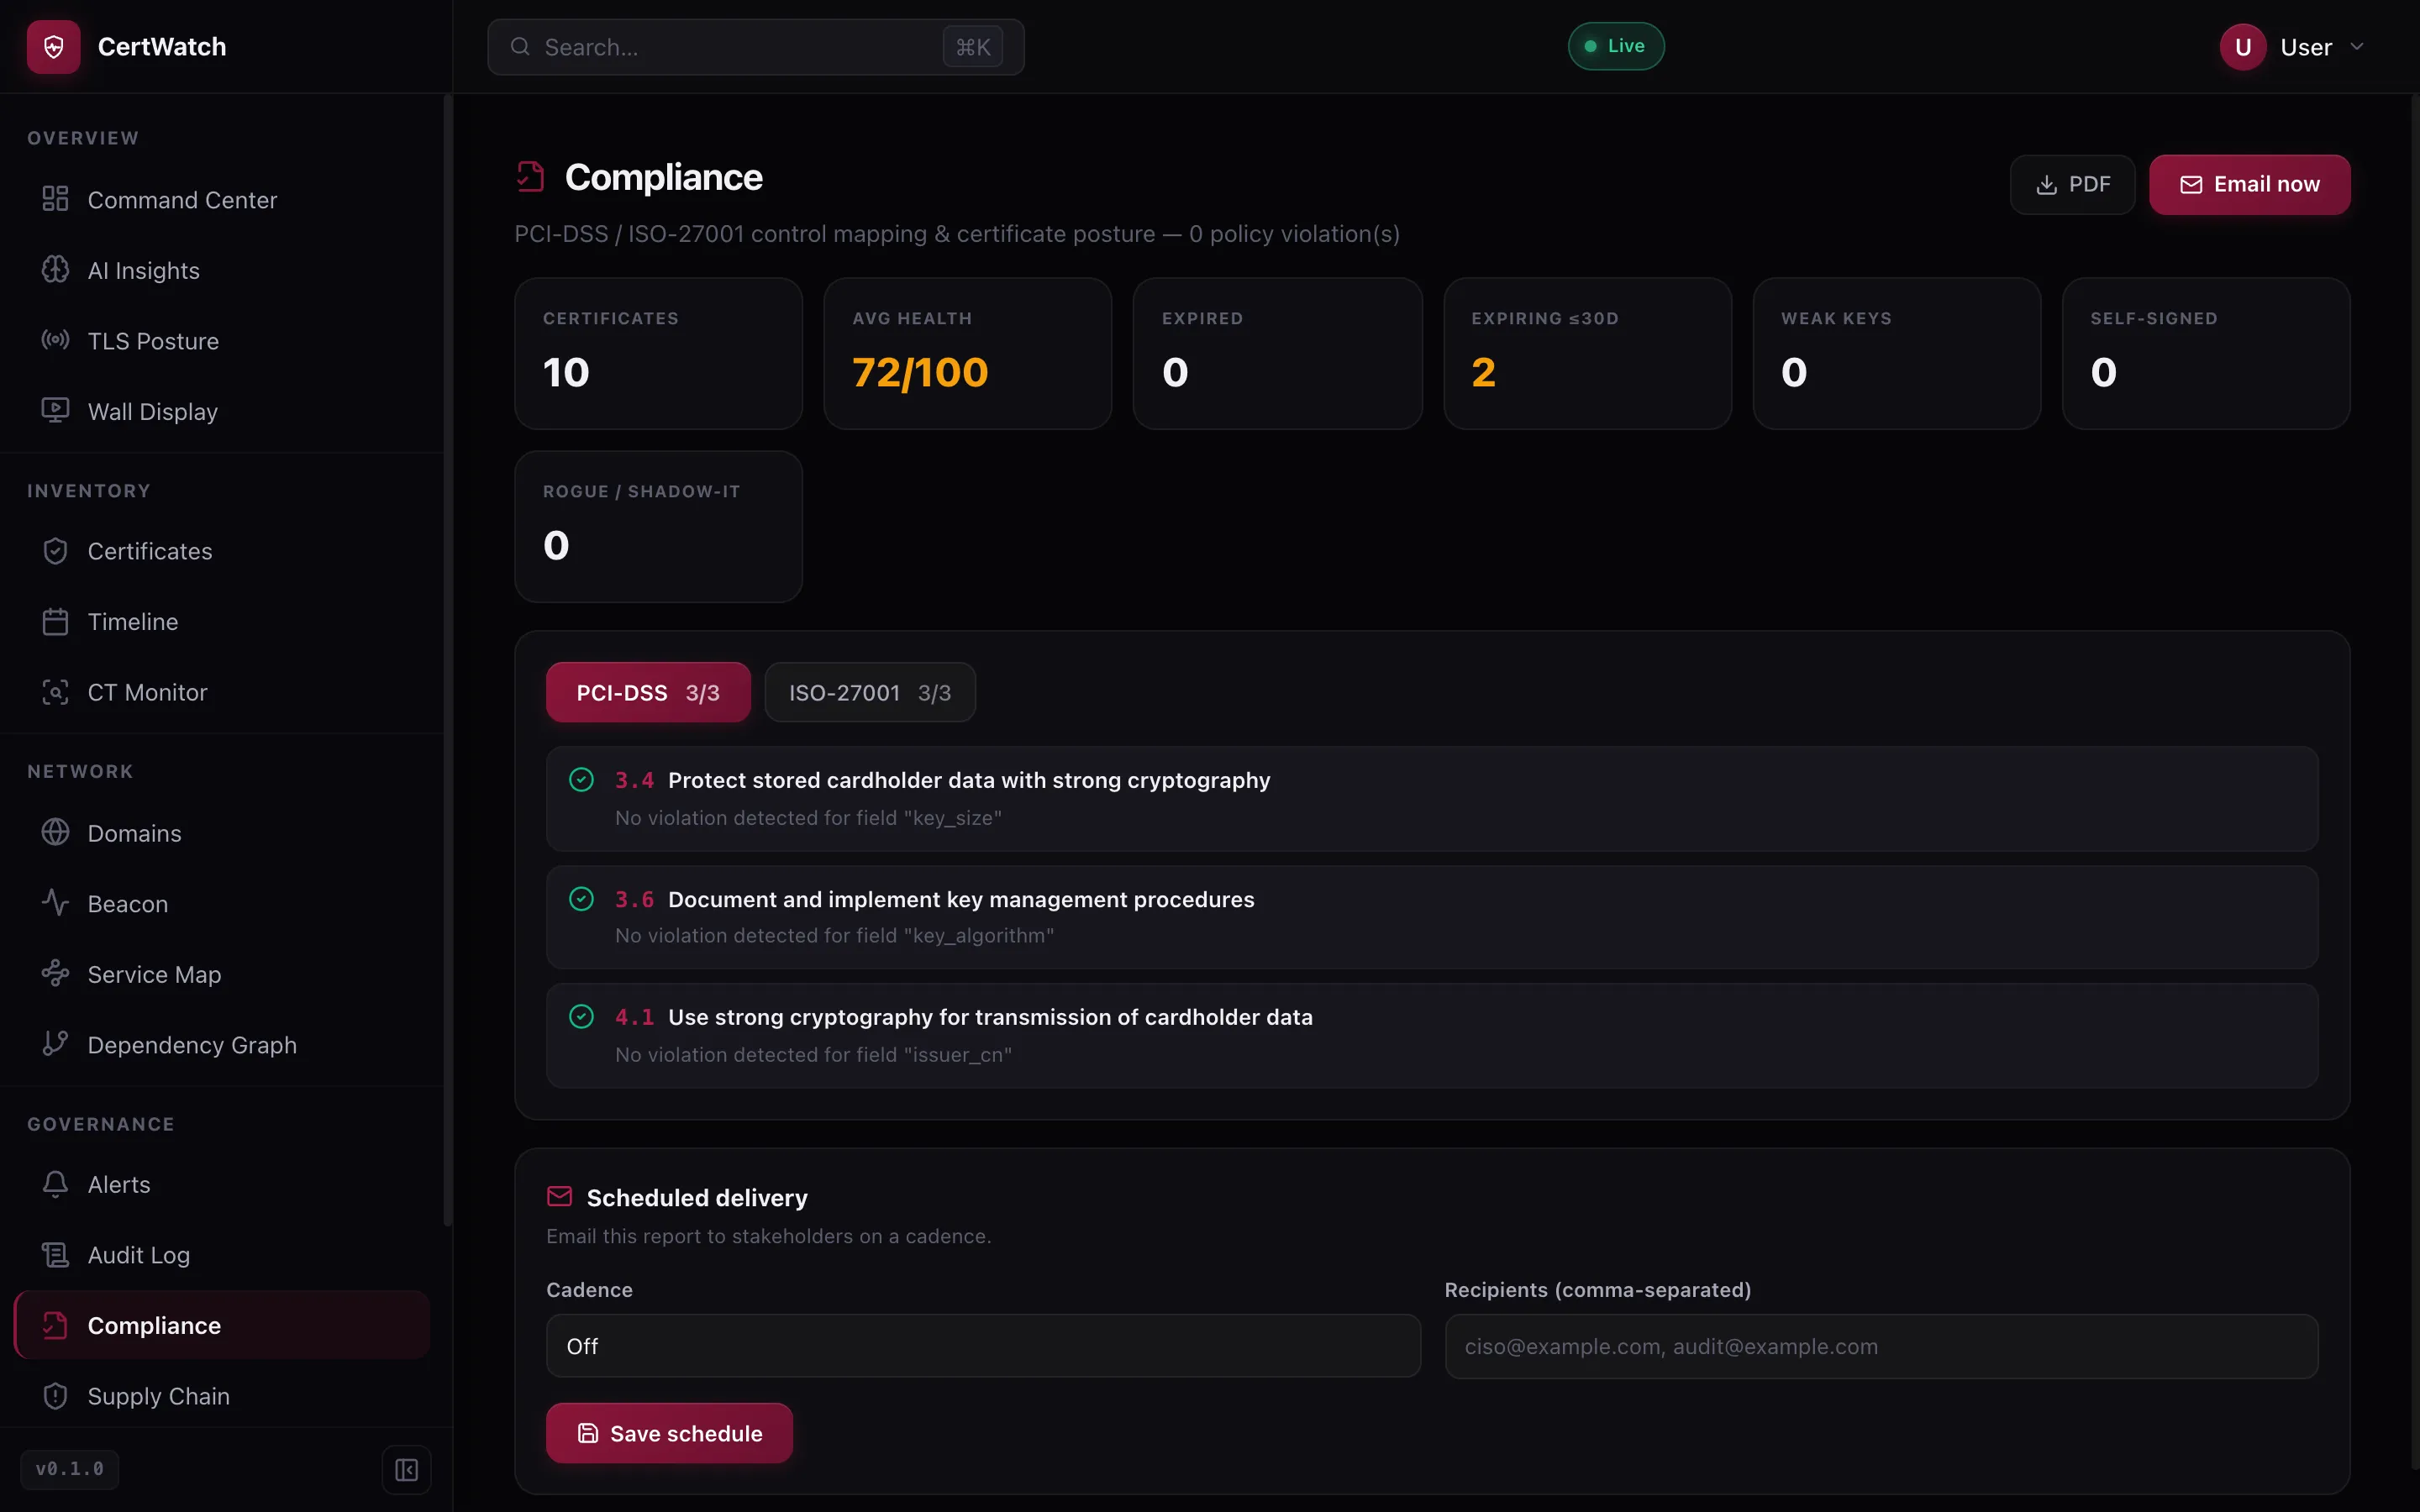
Task: Click the CertWatch shield logo icon
Action: point(54,47)
